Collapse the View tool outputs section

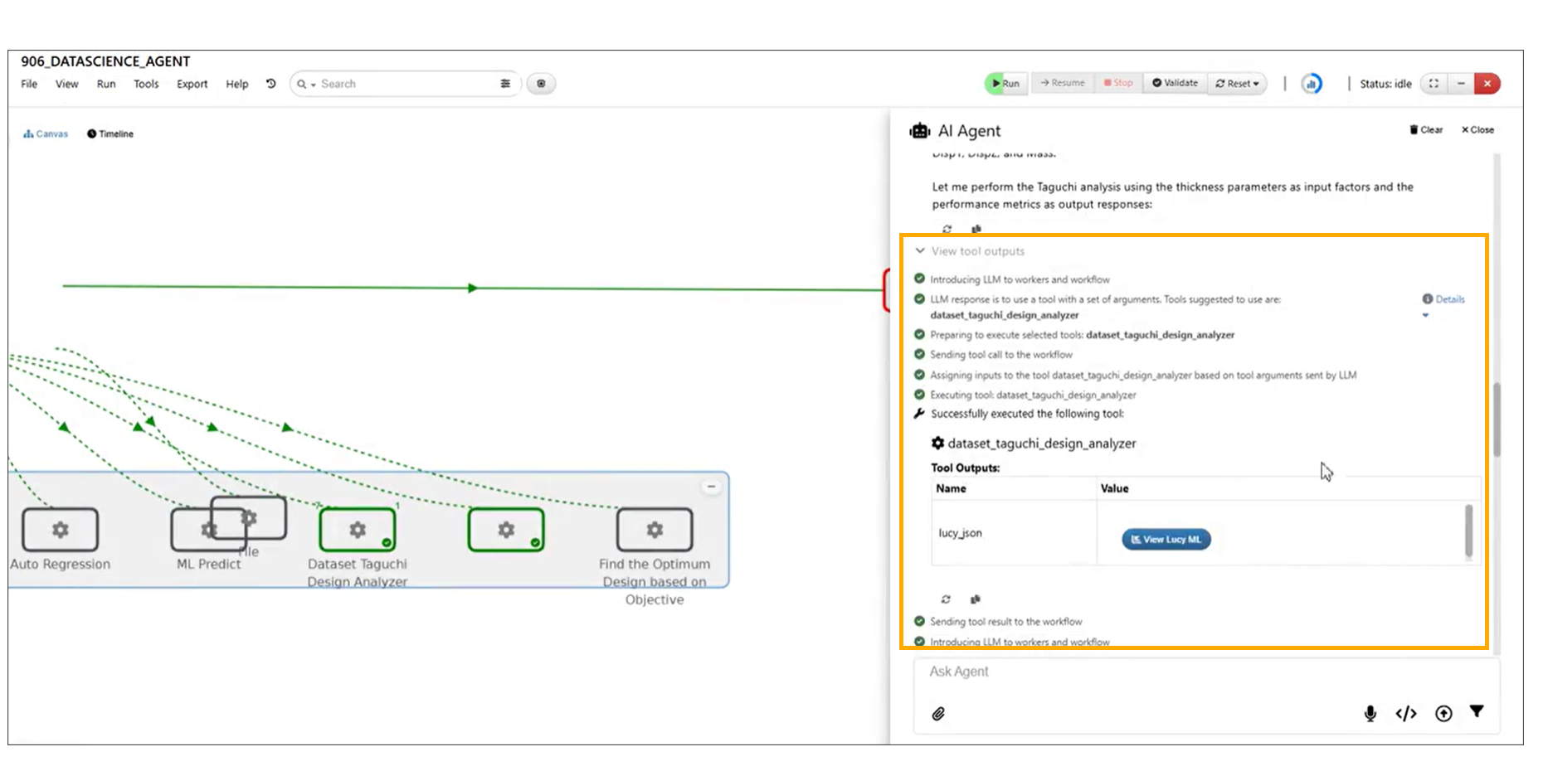[x=920, y=251]
